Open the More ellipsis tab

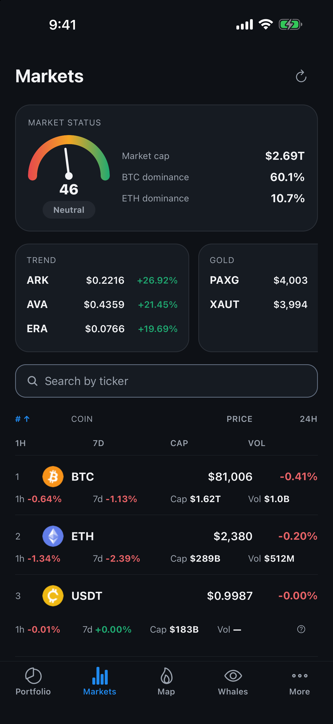pyautogui.click(x=300, y=681)
